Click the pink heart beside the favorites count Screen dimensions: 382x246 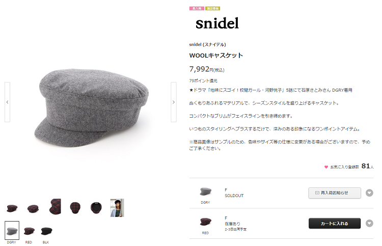(326, 167)
